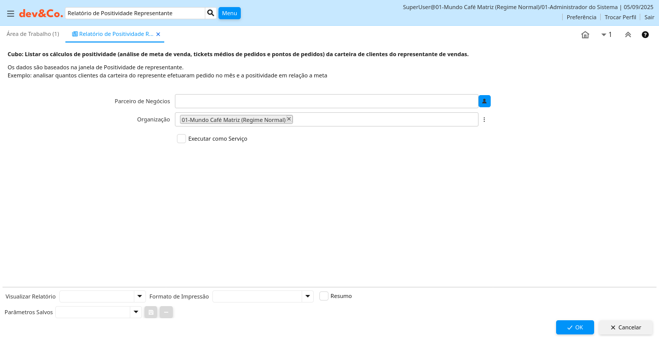Collapse header with double chevron icon
Viewport: 659px width, 341px height.
(628, 35)
